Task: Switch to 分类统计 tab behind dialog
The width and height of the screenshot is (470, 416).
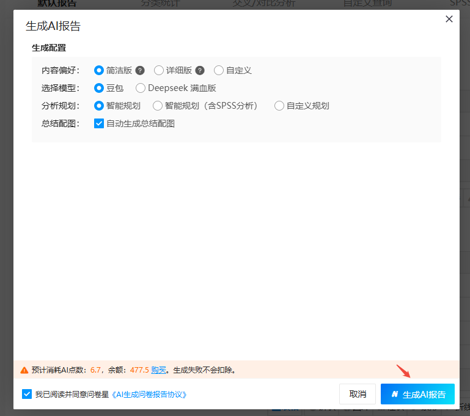Action: pos(160,4)
